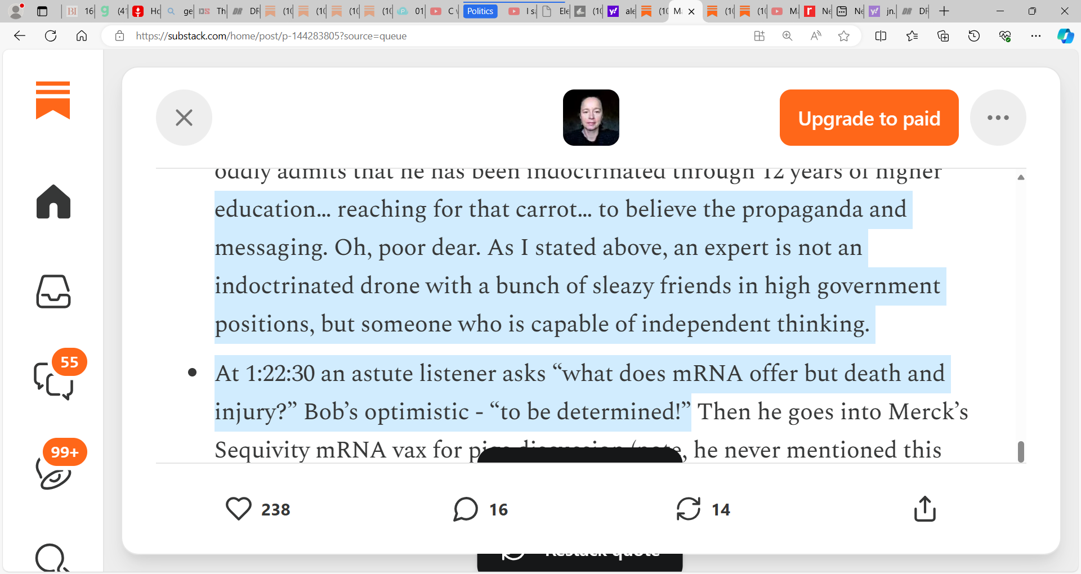Open the browser Settings and more ellipsis menu
1081x574 pixels.
[1036, 36]
